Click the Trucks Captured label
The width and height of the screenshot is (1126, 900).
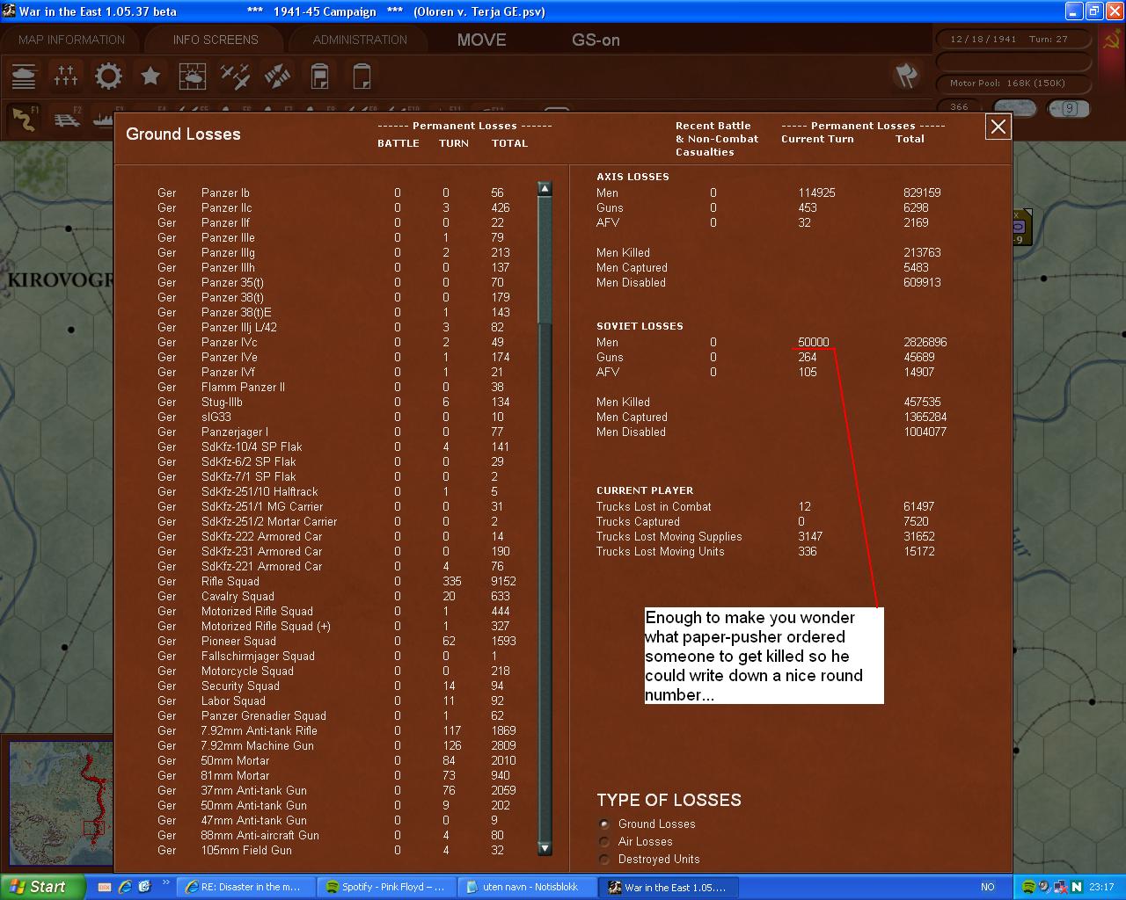(x=639, y=521)
